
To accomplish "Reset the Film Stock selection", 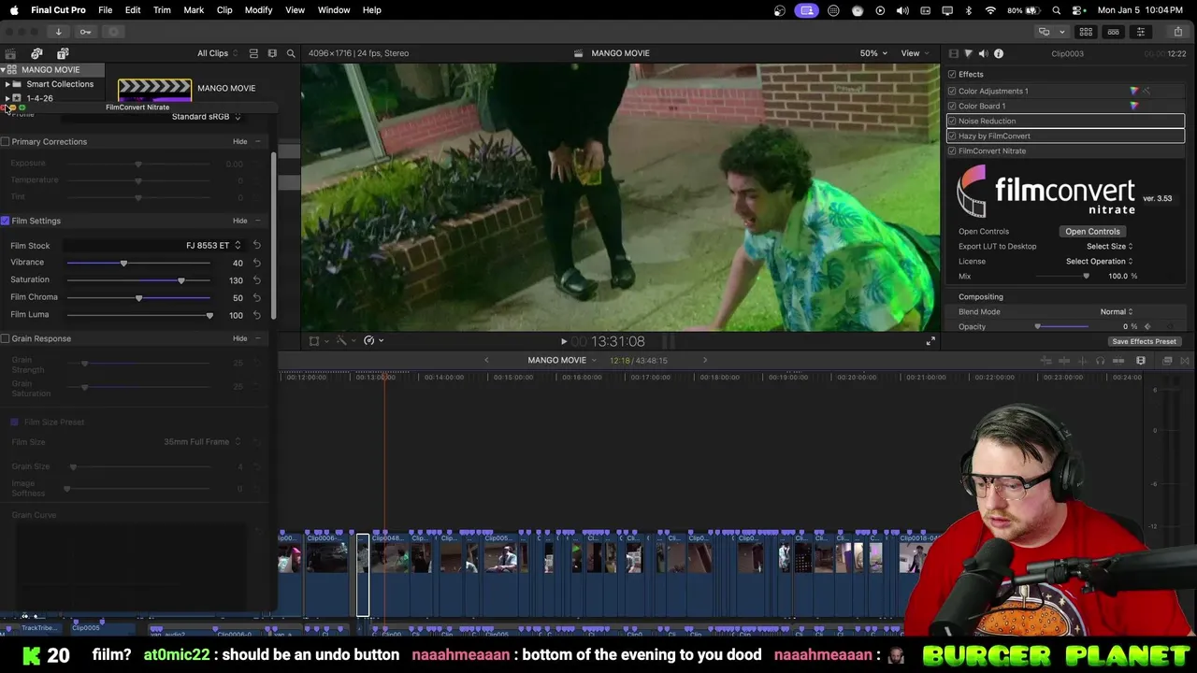I will [256, 246].
